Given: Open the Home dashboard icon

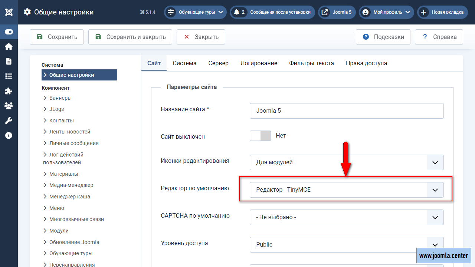Looking at the screenshot, I should click(x=9, y=47).
